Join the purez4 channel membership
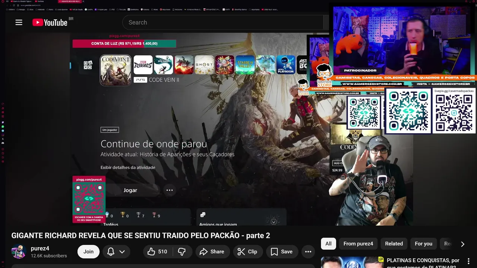The image size is (477, 268). (88, 252)
